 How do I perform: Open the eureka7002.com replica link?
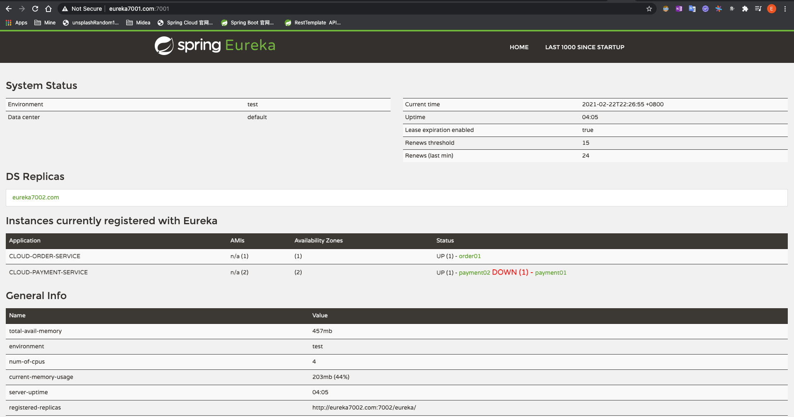[x=36, y=197]
